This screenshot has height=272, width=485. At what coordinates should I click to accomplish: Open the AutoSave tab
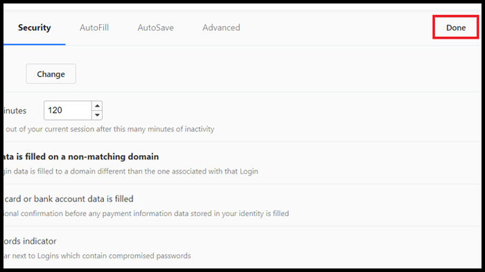[156, 28]
